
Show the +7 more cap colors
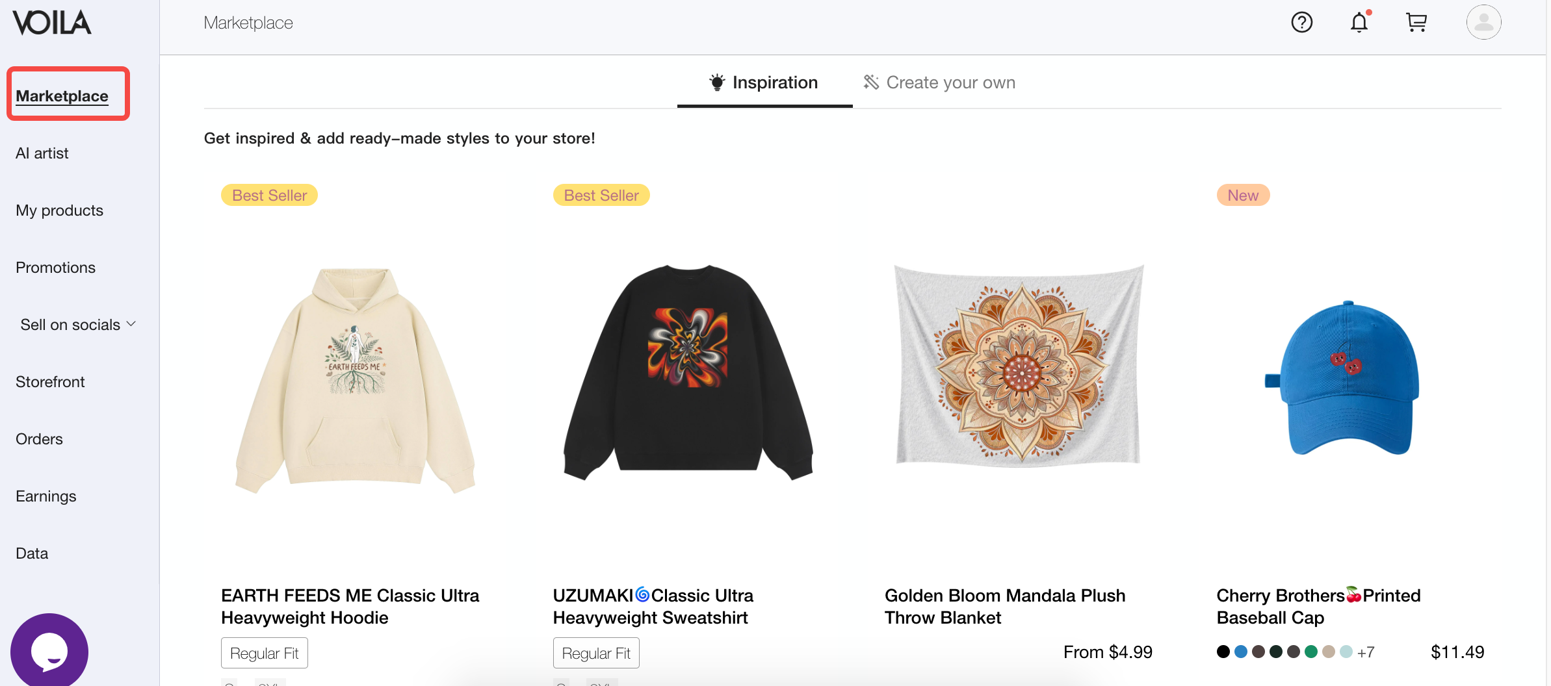coord(1366,652)
